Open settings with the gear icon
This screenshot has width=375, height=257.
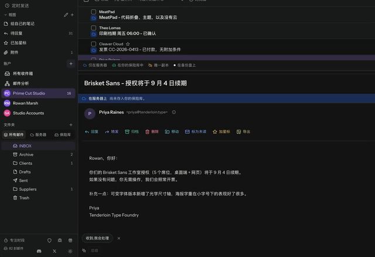coord(60,240)
